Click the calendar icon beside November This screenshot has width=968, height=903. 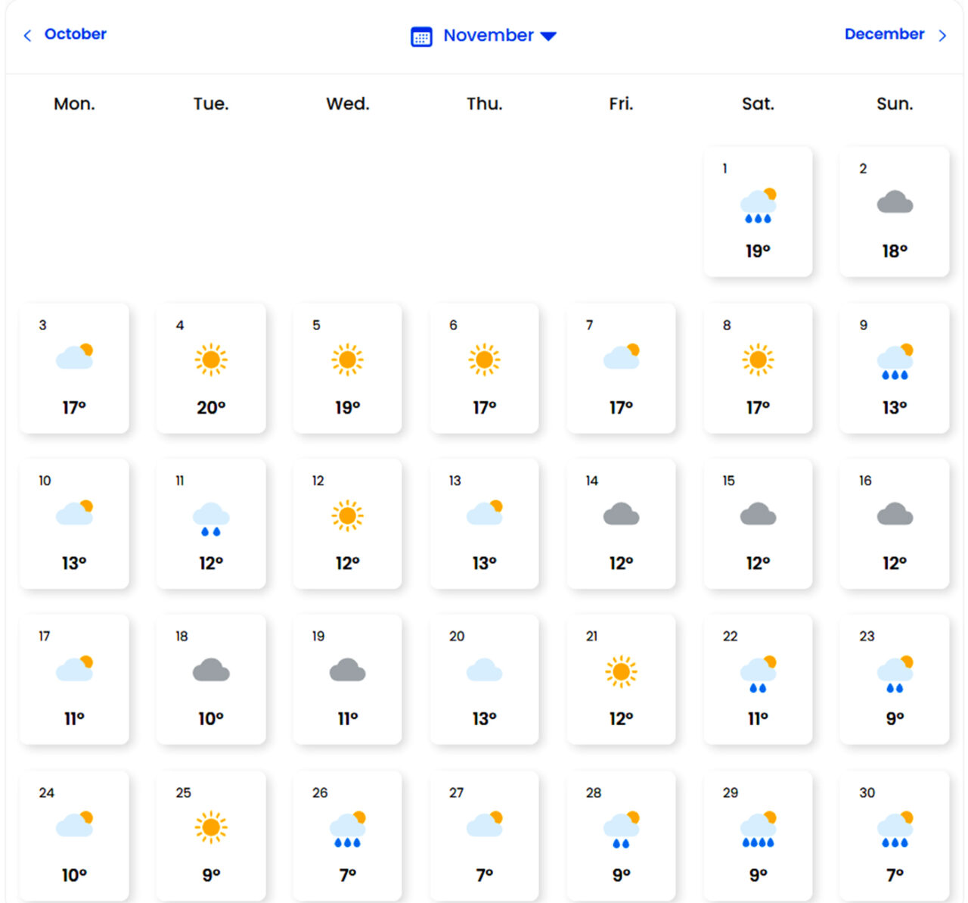tap(421, 36)
